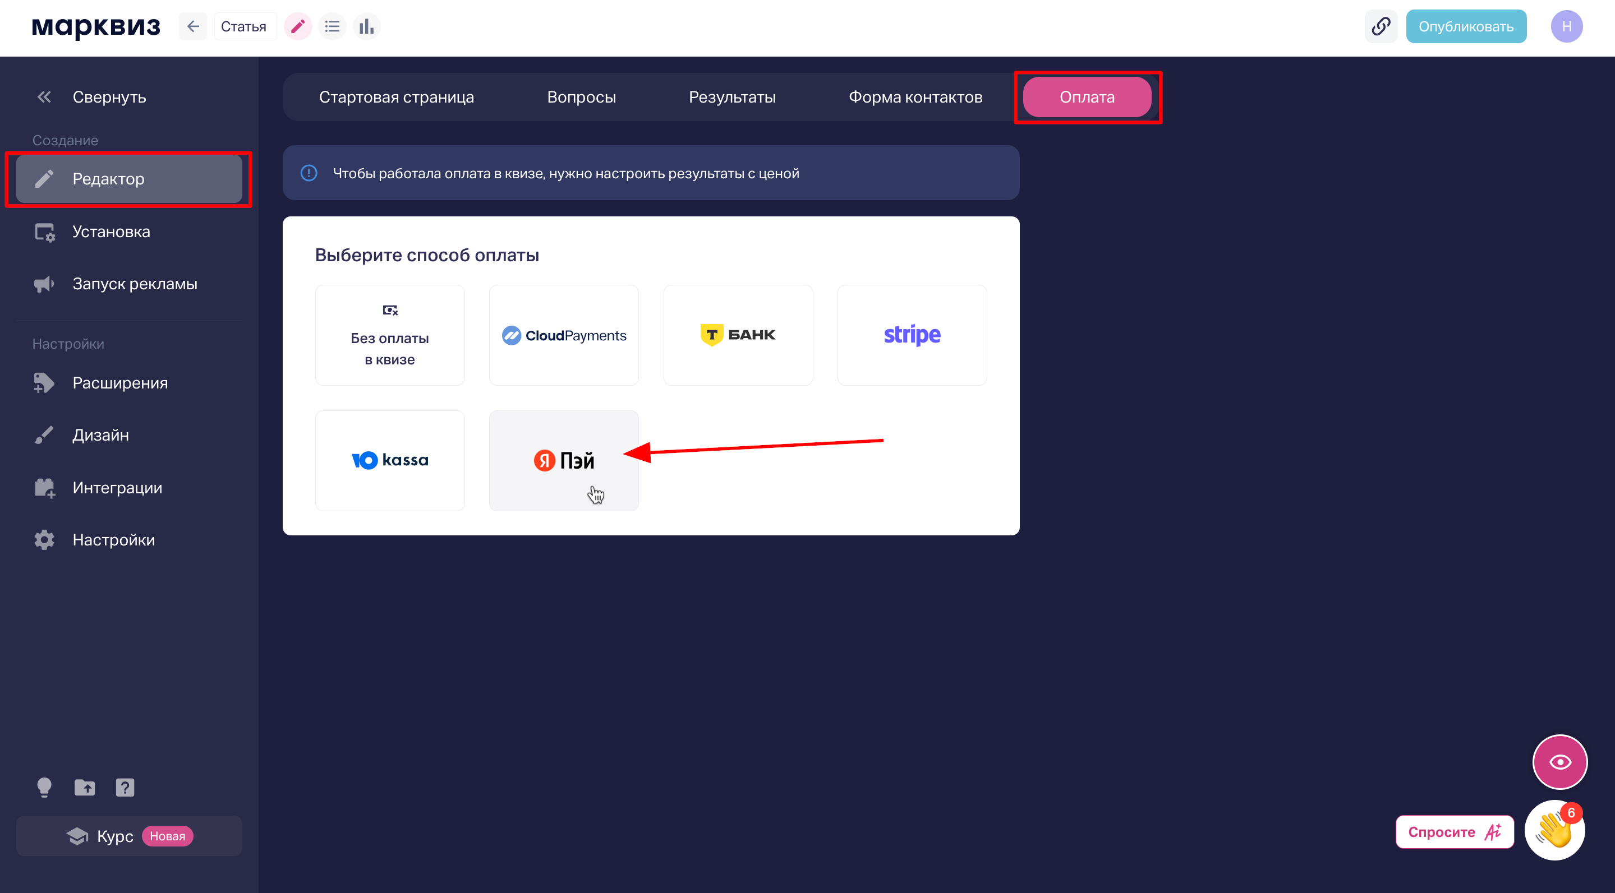Viewport: 1615px width, 893px height.
Task: Open the bar chart statistics icon
Action: tap(367, 26)
